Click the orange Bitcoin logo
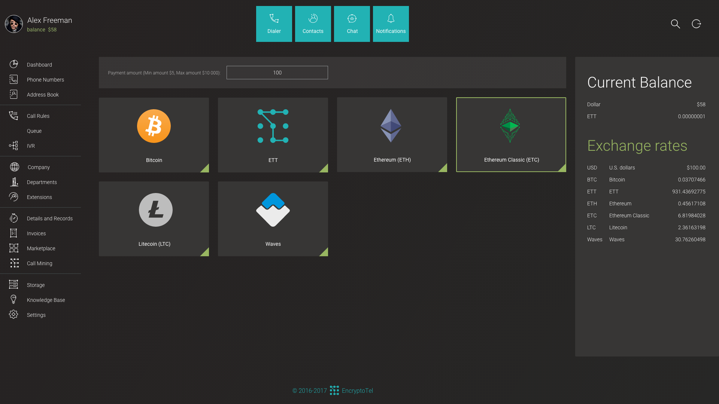Image resolution: width=719 pixels, height=404 pixels. pyautogui.click(x=154, y=126)
